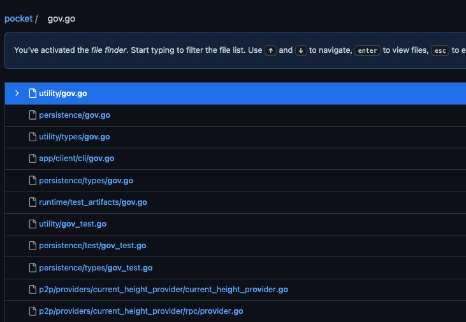Open the persistence/test/gov_test.go file link
466x322 pixels.
pos(92,246)
